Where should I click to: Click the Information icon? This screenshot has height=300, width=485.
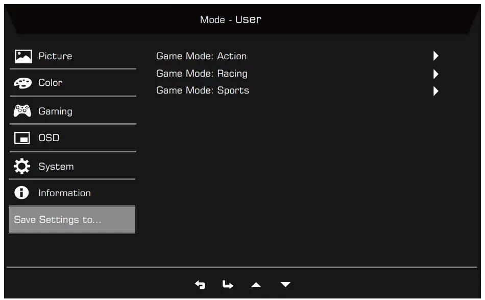[22, 193]
